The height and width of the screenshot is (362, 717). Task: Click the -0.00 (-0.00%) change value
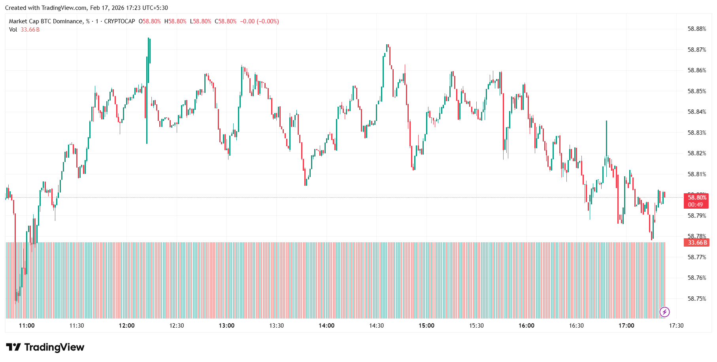259,21
